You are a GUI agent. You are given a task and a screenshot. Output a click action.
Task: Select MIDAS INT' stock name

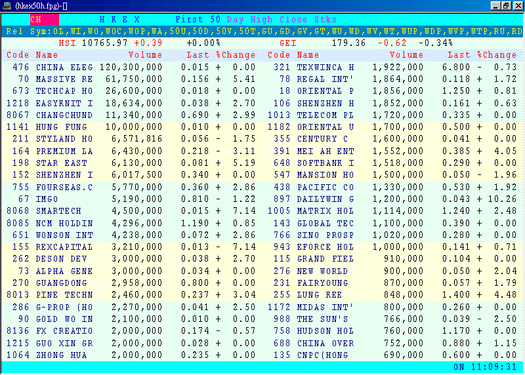[325, 307]
